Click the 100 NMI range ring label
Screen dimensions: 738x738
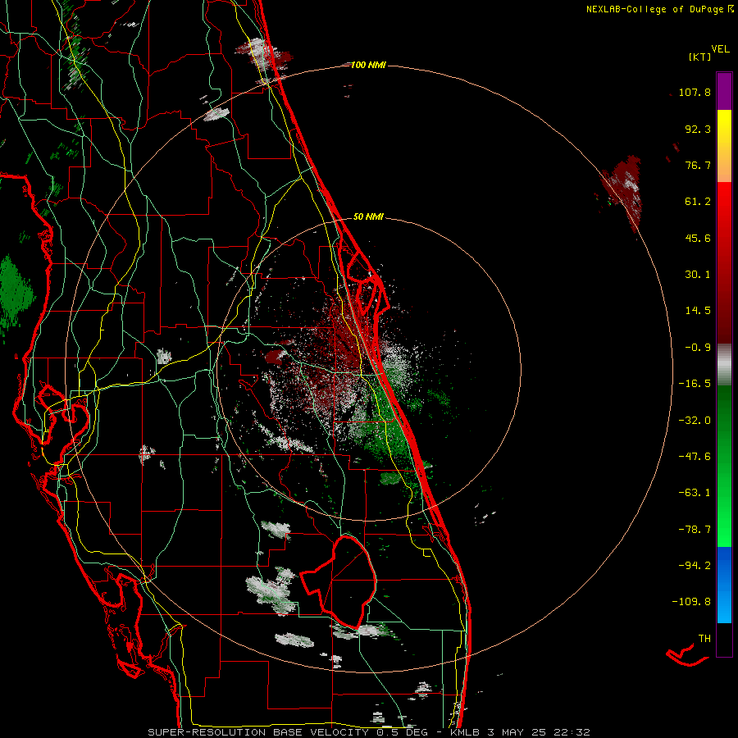368,65
